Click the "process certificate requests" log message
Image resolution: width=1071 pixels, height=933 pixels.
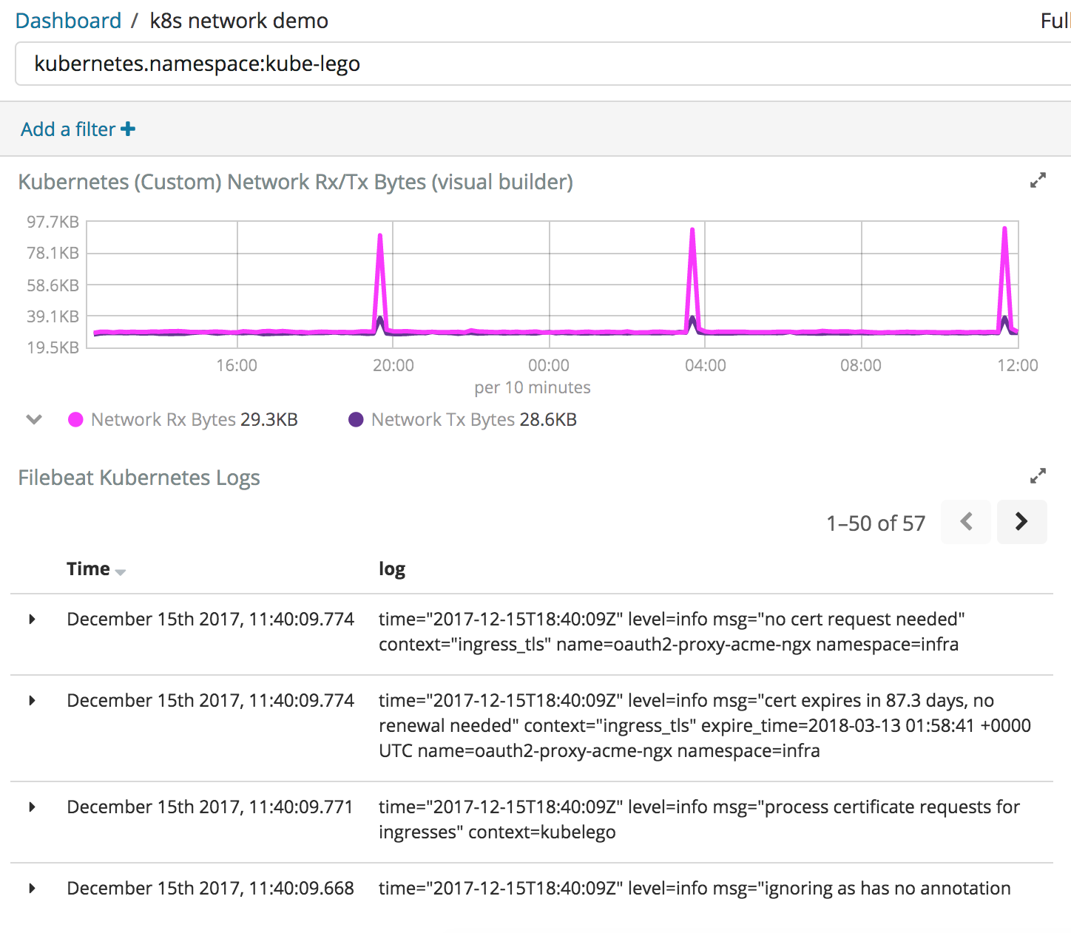pyautogui.click(x=699, y=820)
